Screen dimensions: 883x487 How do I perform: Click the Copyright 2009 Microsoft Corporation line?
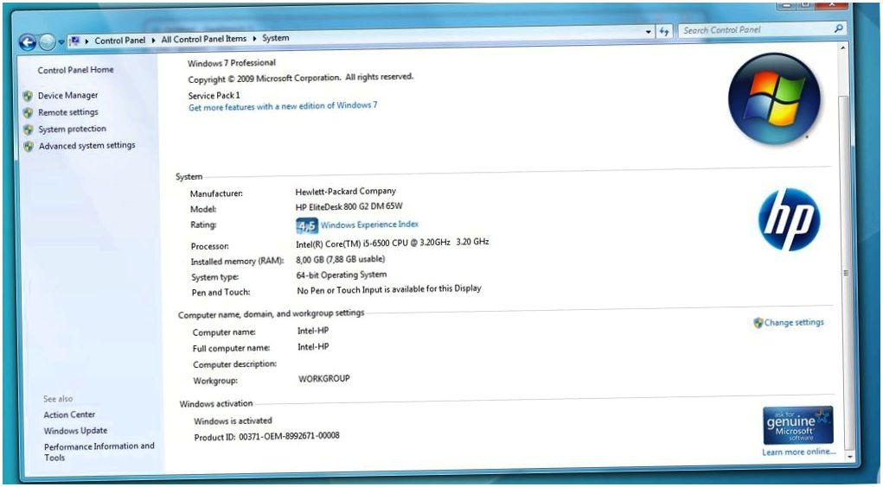(x=301, y=79)
